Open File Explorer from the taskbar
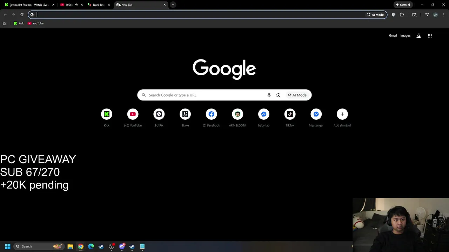 [70, 246]
